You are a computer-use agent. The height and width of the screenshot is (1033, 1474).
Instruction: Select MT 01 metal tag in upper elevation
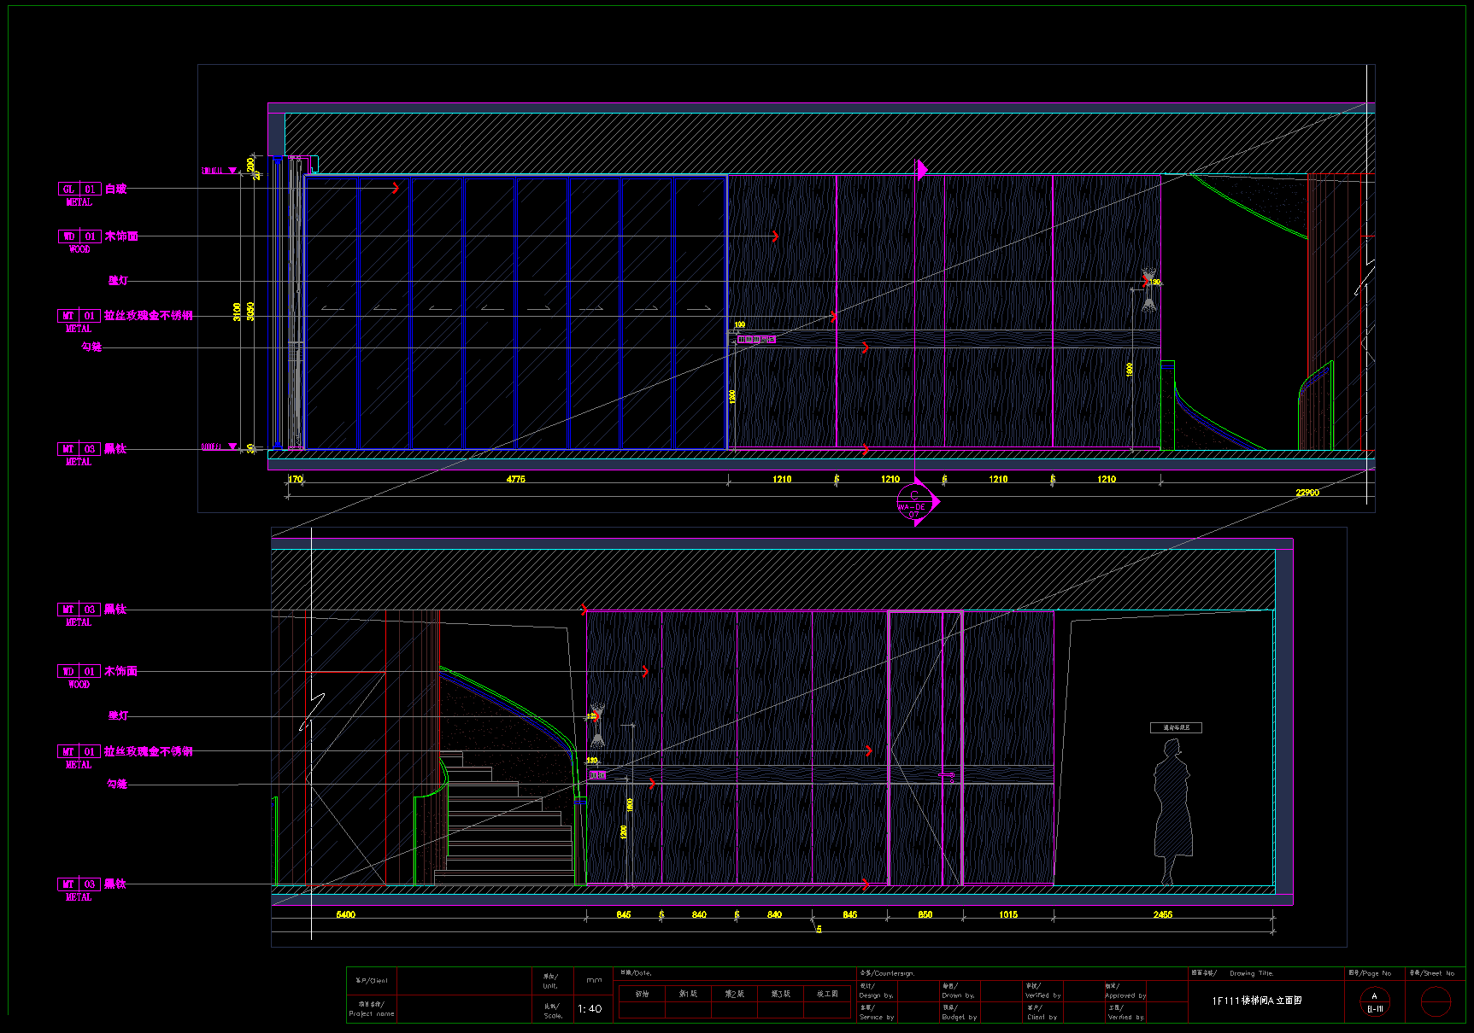click(79, 316)
